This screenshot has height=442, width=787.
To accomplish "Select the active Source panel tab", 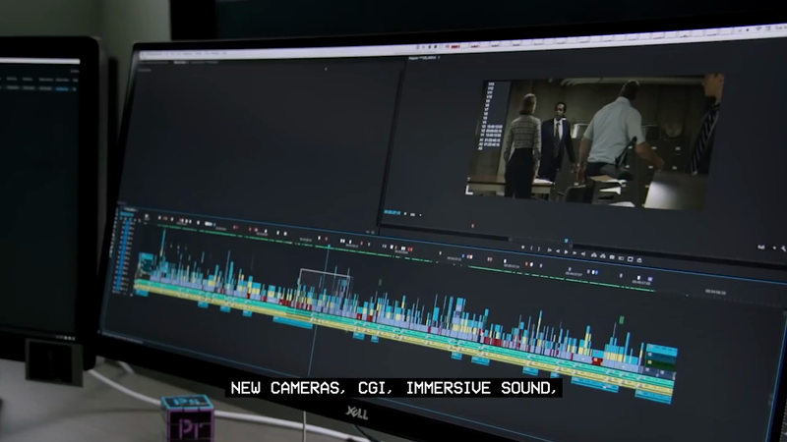I will (x=180, y=61).
